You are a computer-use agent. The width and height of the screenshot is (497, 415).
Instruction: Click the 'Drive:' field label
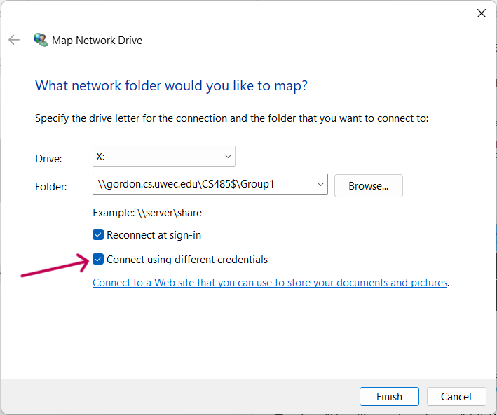click(x=48, y=158)
